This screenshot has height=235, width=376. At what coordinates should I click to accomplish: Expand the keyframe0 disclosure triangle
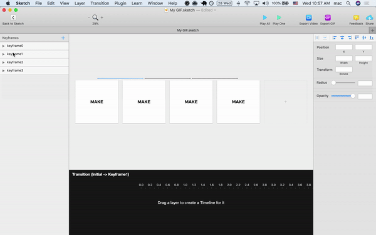3,46
